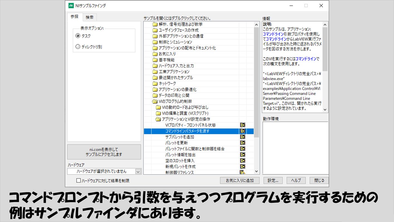The height and width of the screenshot is (222, 394).
Task: Click VI icon in 新規パレットを作成 row
Action: click(x=243, y=167)
